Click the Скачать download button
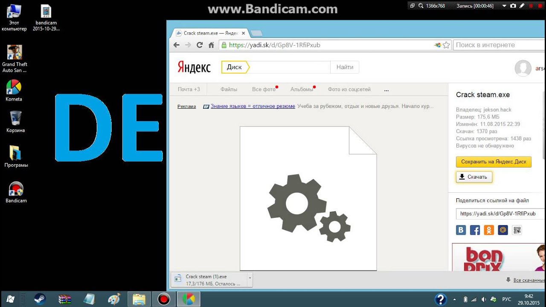 tap(474, 177)
